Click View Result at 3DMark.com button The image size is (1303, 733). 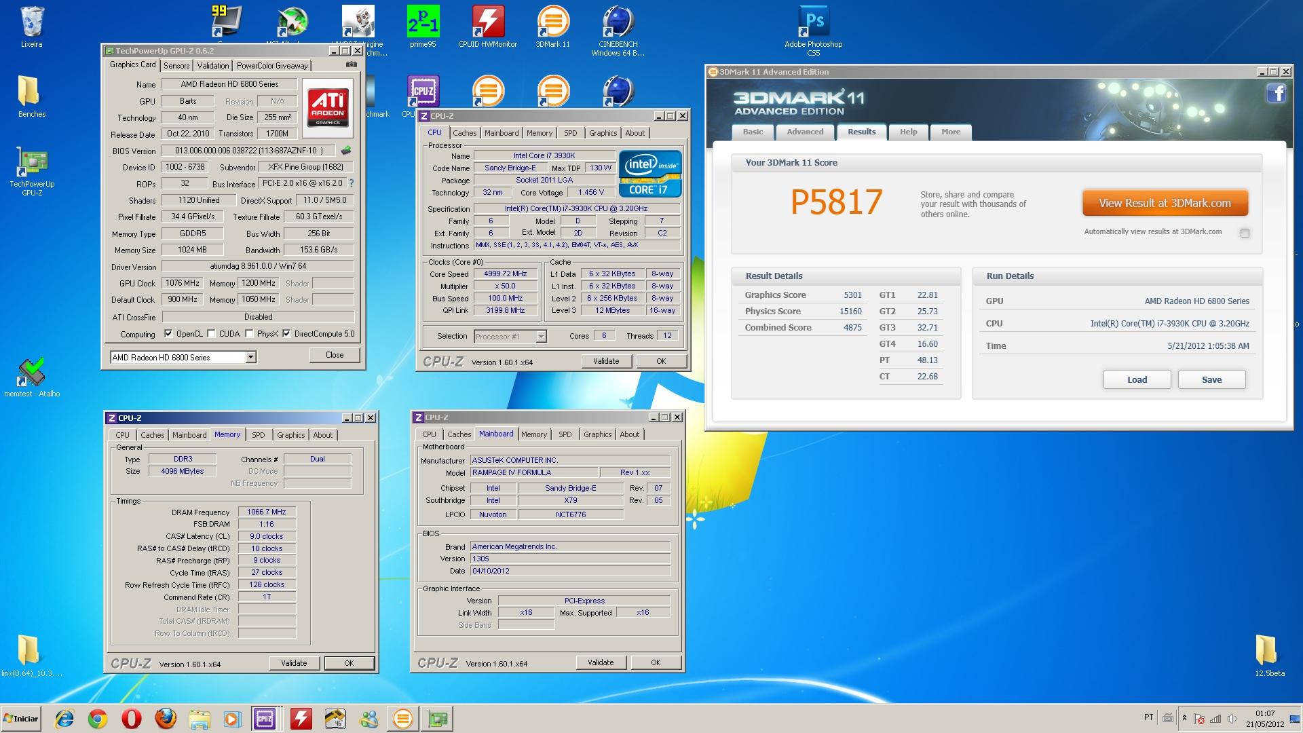(1165, 203)
